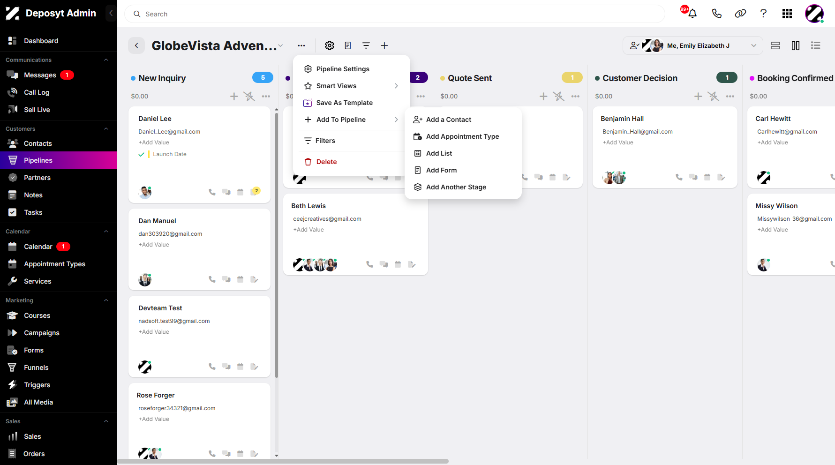Open the profile avatar at top right
The height and width of the screenshot is (465, 835).
click(814, 14)
